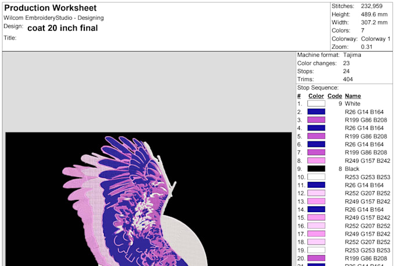Select 'R26 G14 B164' in stop 2
Screen dimensions: 395x266
point(364,112)
